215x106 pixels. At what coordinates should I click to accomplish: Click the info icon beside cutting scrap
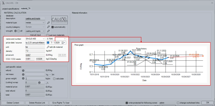click(39, 83)
